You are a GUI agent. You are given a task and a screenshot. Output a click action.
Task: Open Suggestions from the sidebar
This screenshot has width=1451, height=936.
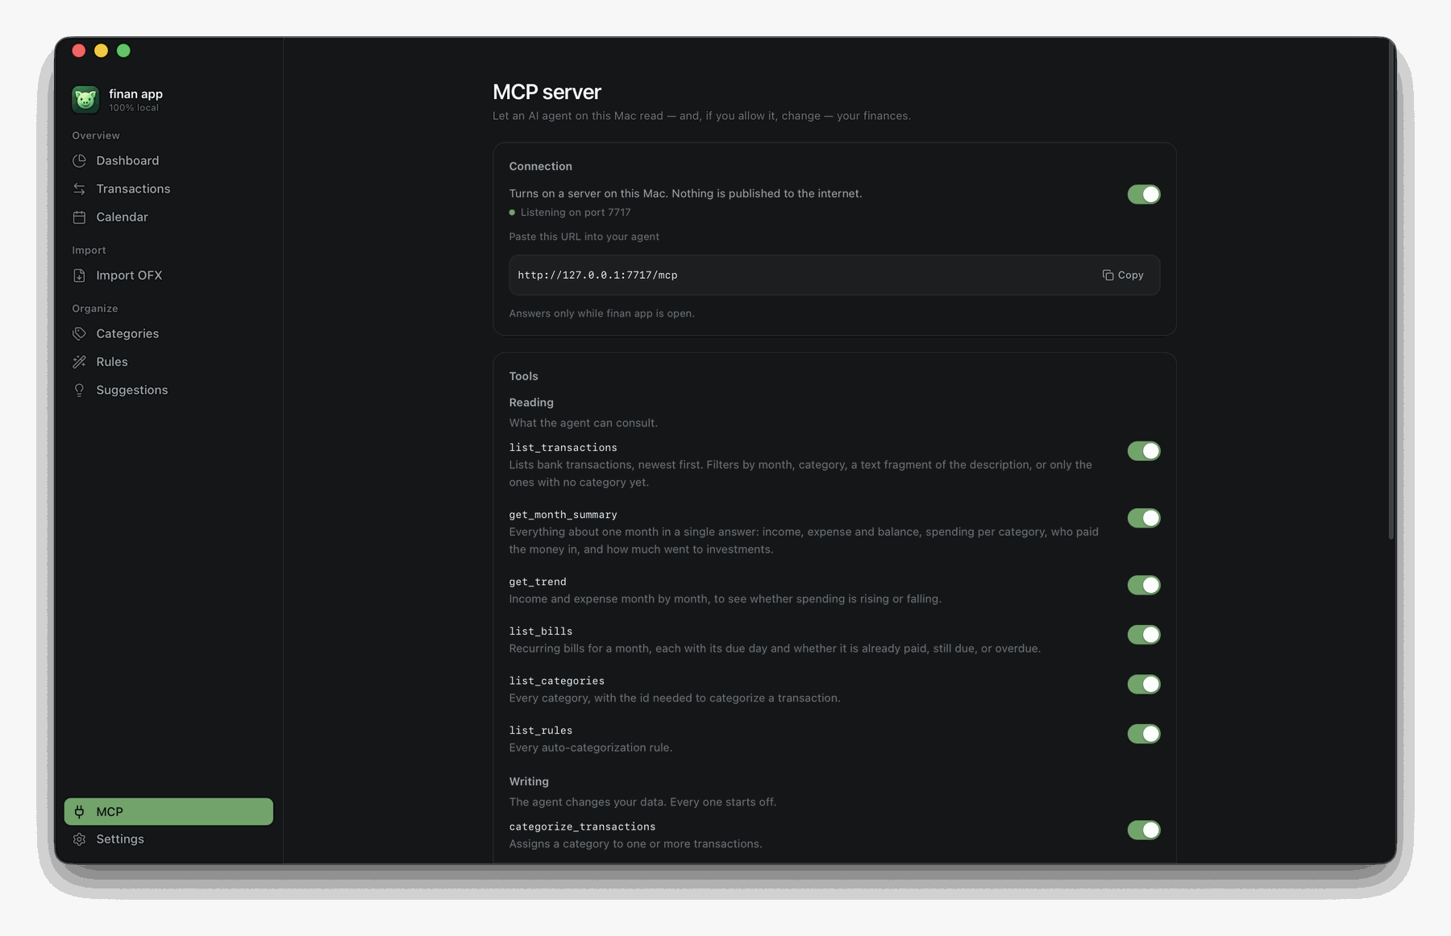168,390
